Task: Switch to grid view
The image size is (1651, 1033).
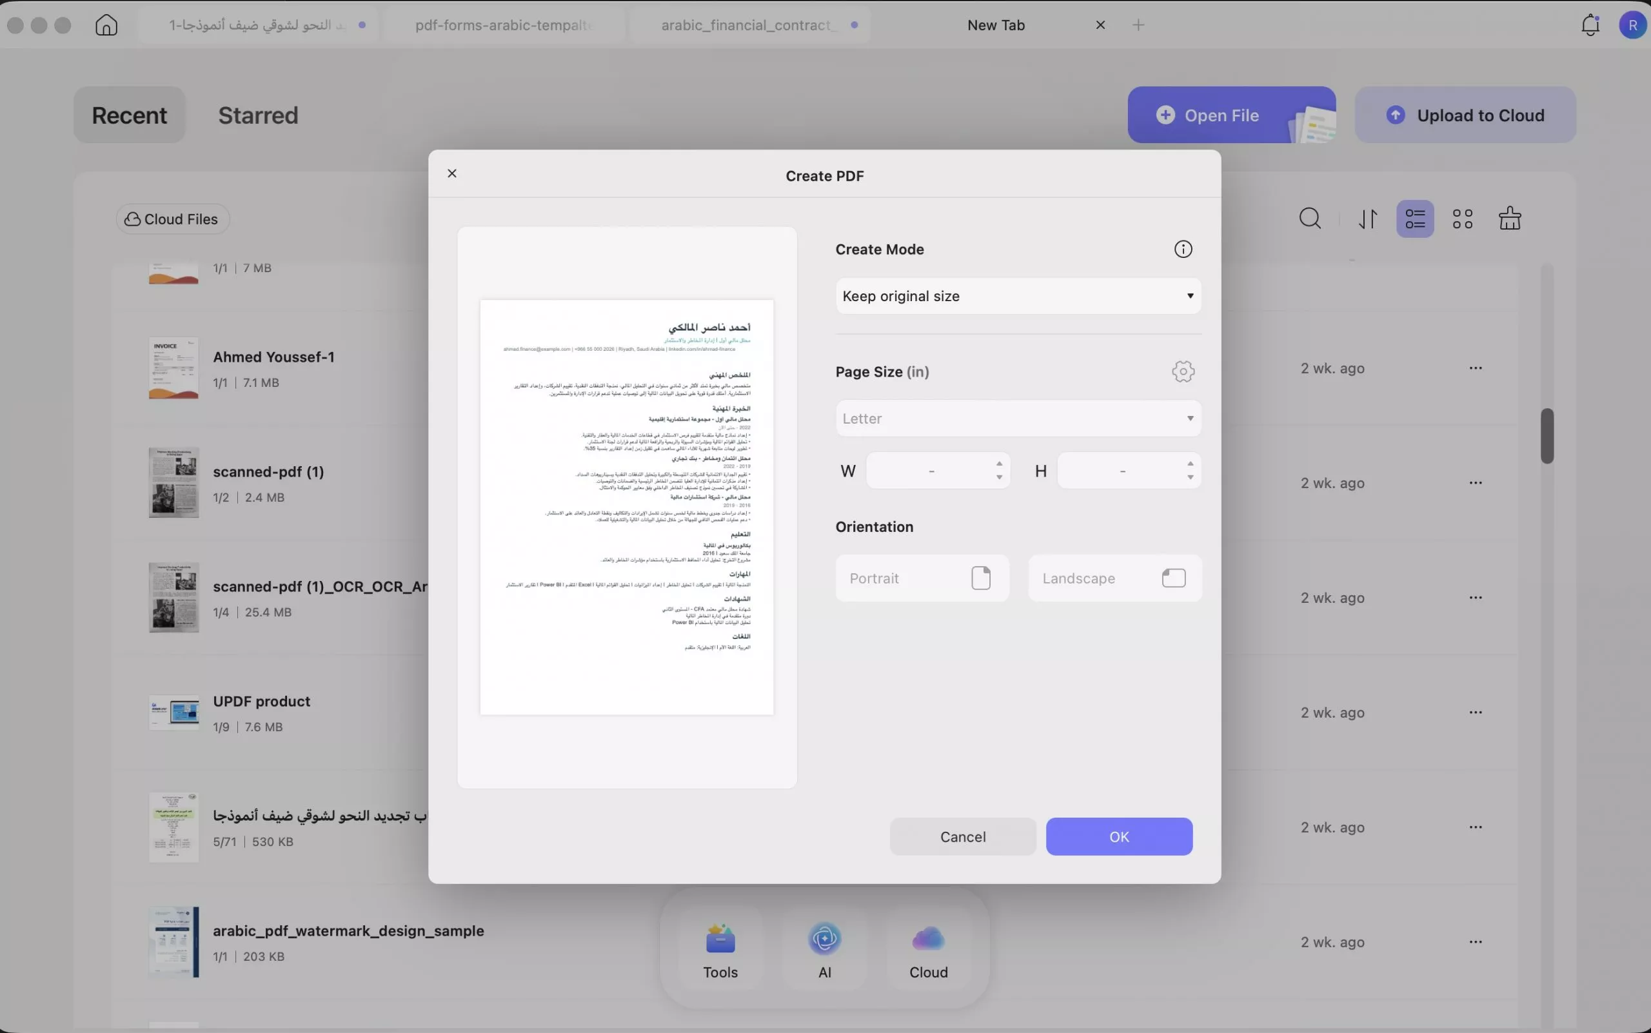Action: point(1463,219)
